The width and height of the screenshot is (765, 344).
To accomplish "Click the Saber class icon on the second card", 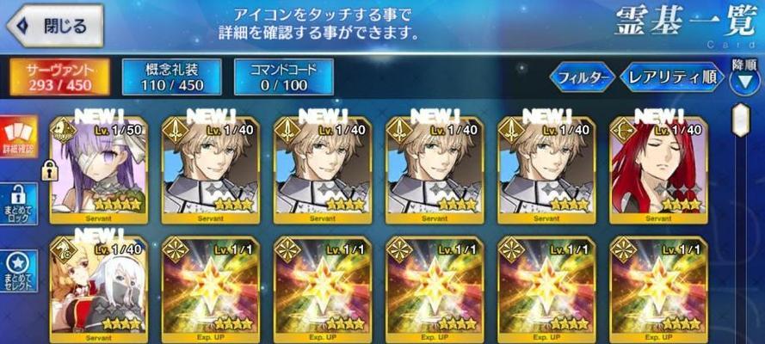I will coord(176,129).
